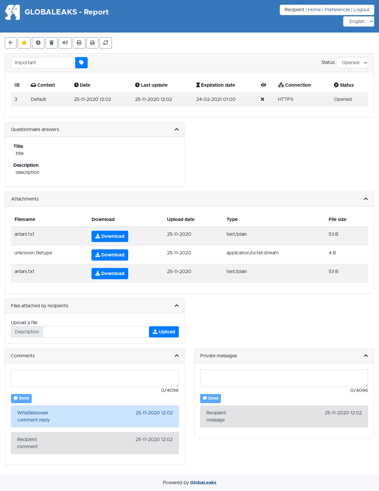Download the unknown.filetype attachment
379x491 pixels.
point(110,255)
